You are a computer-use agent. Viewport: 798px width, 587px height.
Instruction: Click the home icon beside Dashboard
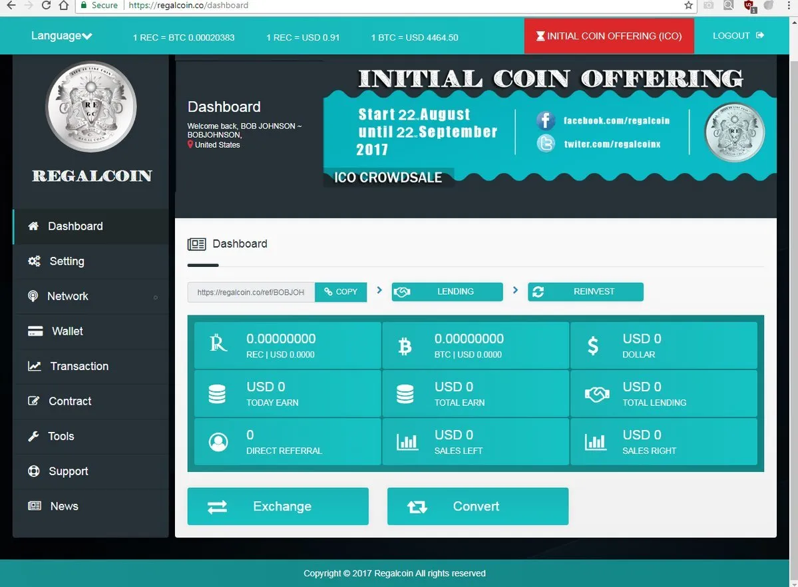33,226
